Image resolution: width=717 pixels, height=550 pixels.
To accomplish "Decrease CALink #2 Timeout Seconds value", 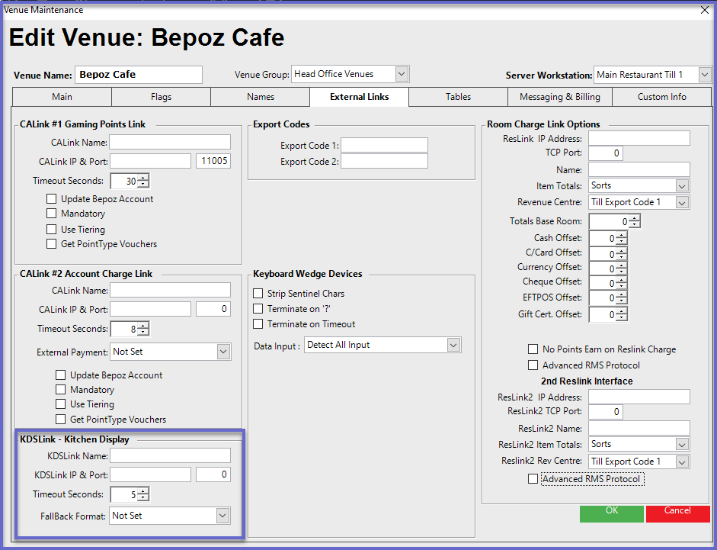I will click(143, 333).
